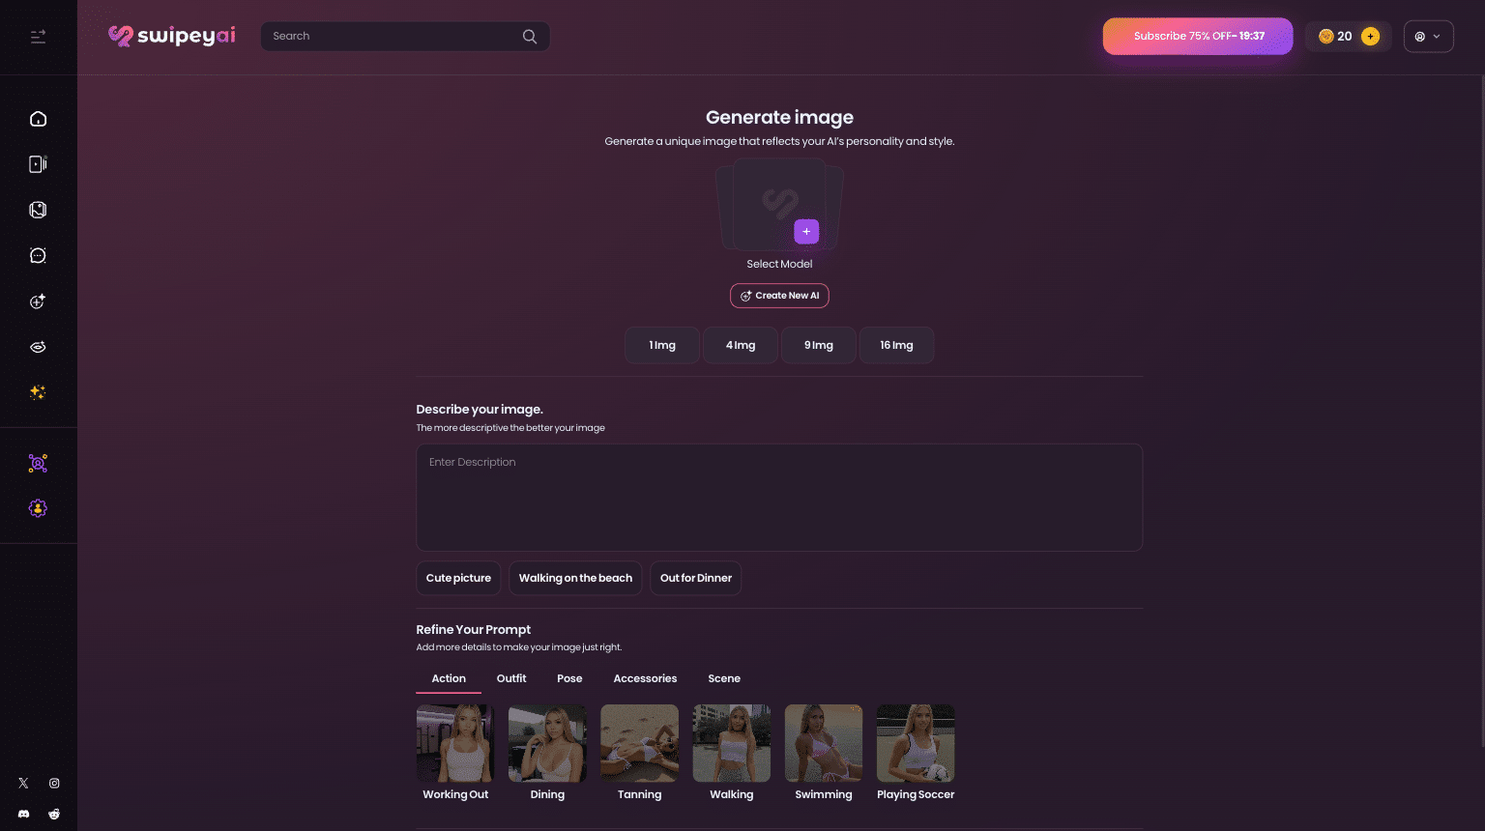Open the X (Twitter) social link
Screen dimensions: 1485x831
[x=23, y=784]
